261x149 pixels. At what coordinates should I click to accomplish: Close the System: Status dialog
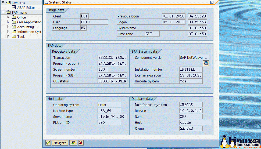coord(212,2)
